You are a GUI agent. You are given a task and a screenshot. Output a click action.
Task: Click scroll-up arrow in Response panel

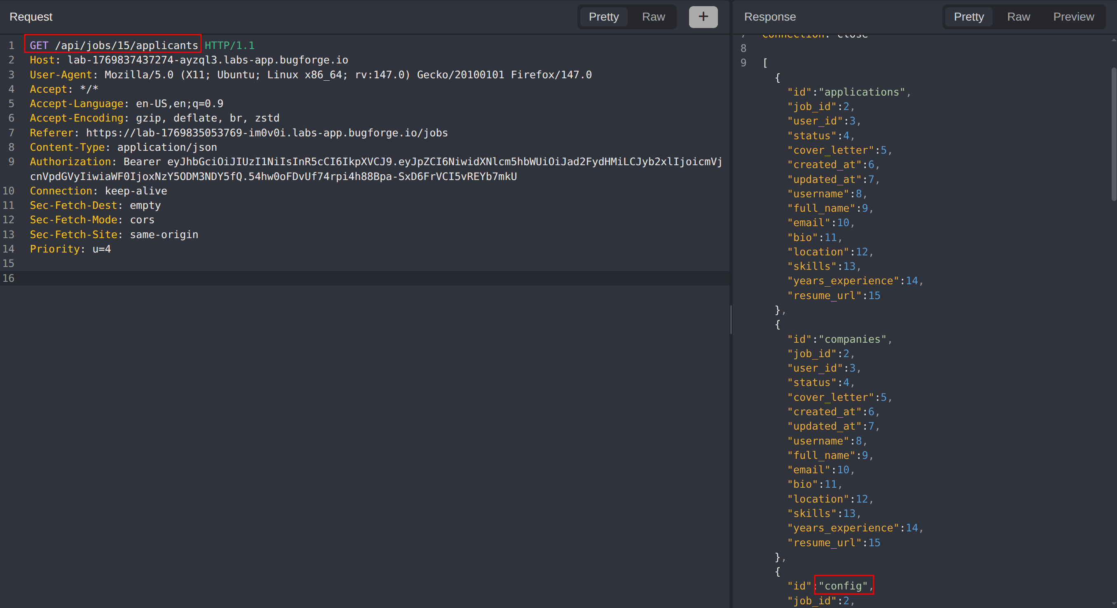click(1113, 40)
